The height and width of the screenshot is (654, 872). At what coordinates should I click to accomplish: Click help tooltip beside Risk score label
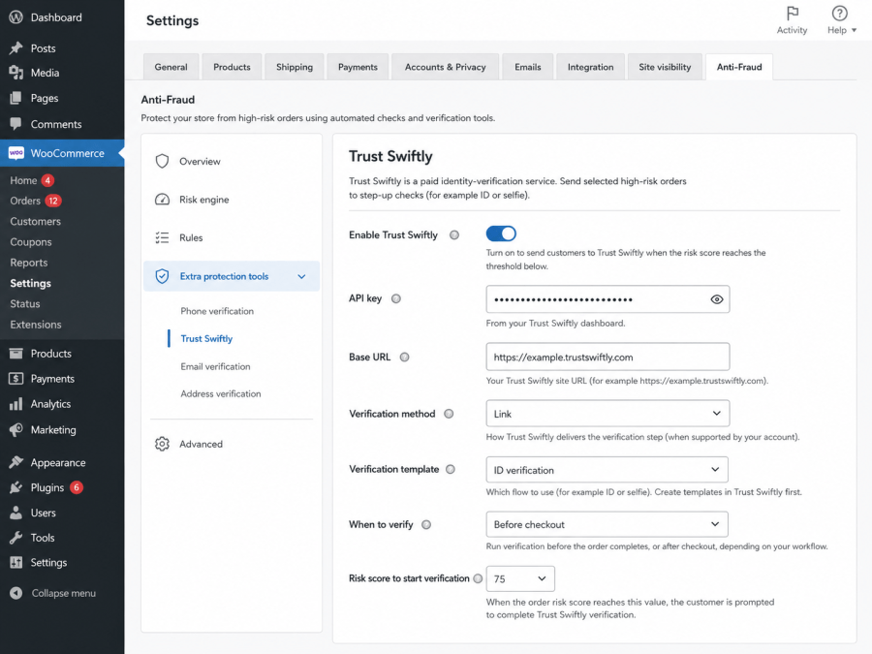(478, 578)
